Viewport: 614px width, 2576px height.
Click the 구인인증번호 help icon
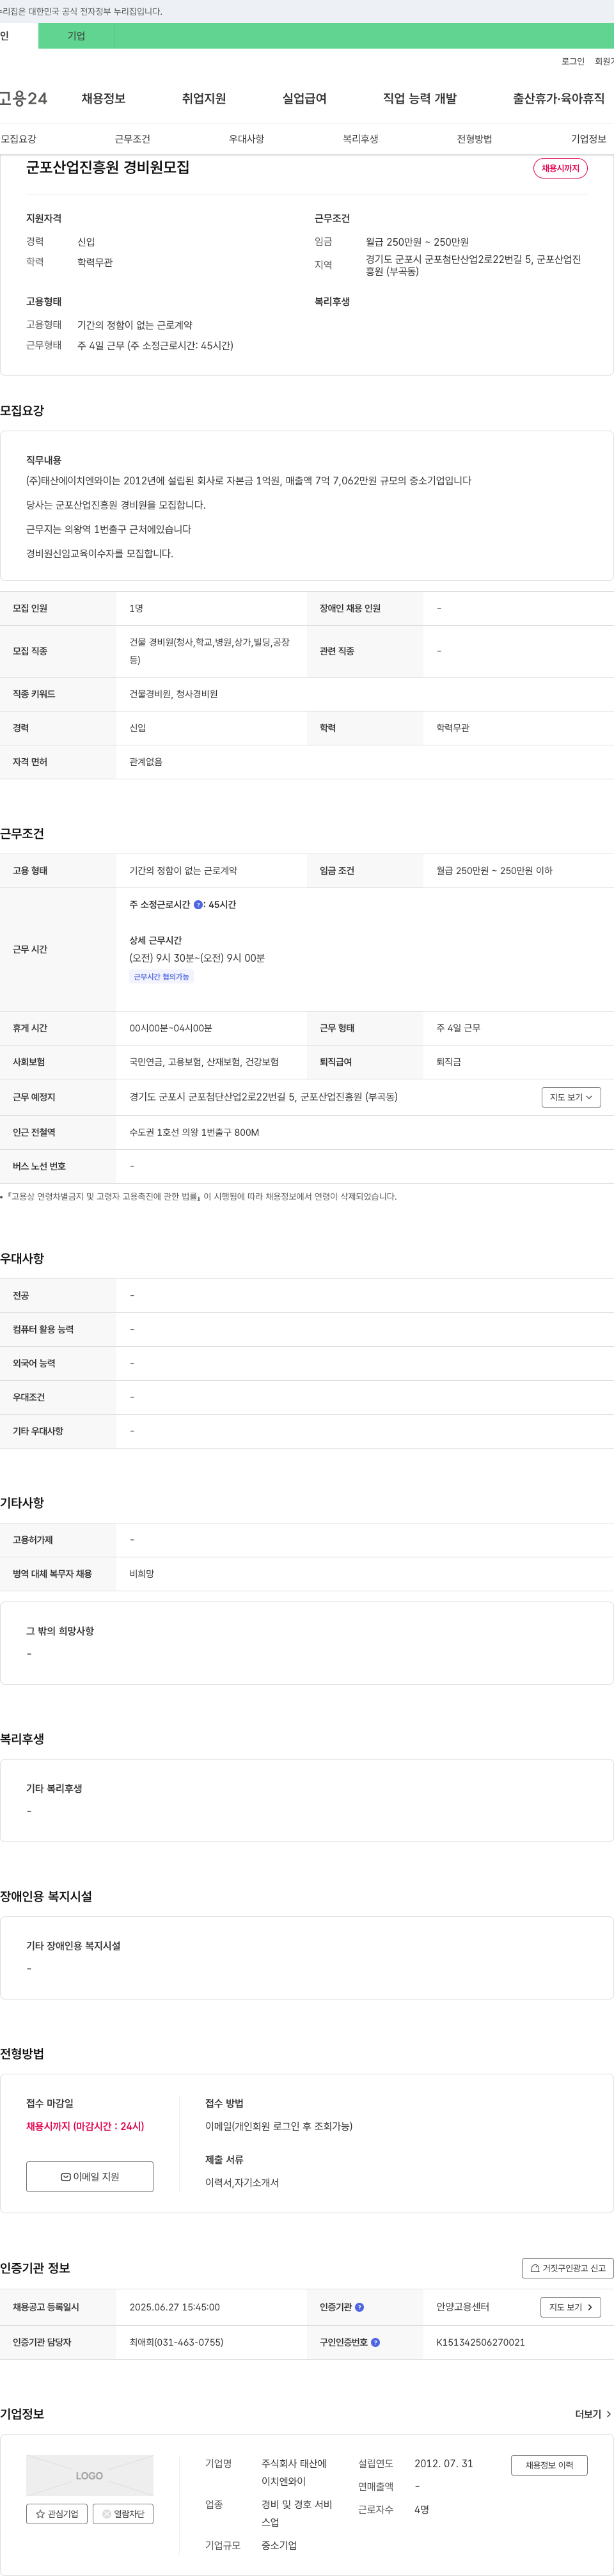[375, 2343]
